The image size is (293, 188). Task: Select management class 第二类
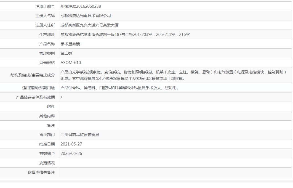point(66,53)
